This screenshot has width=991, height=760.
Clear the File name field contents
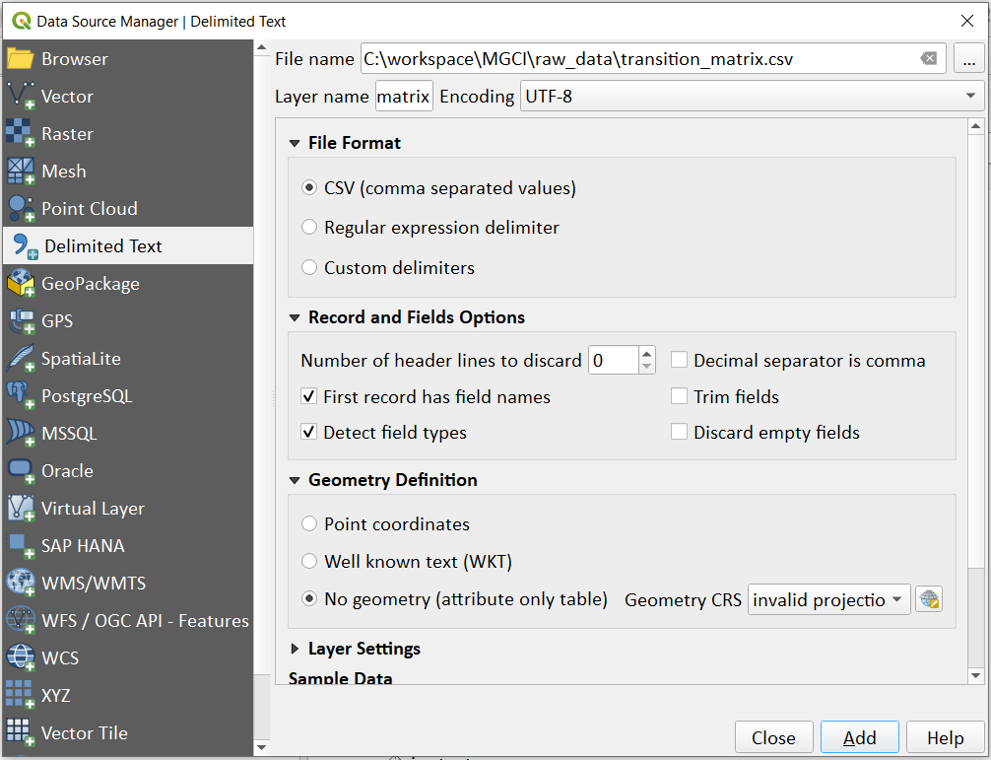928,59
